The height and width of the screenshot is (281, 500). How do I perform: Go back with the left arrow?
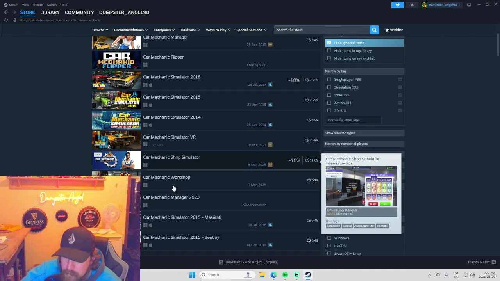[6, 12]
